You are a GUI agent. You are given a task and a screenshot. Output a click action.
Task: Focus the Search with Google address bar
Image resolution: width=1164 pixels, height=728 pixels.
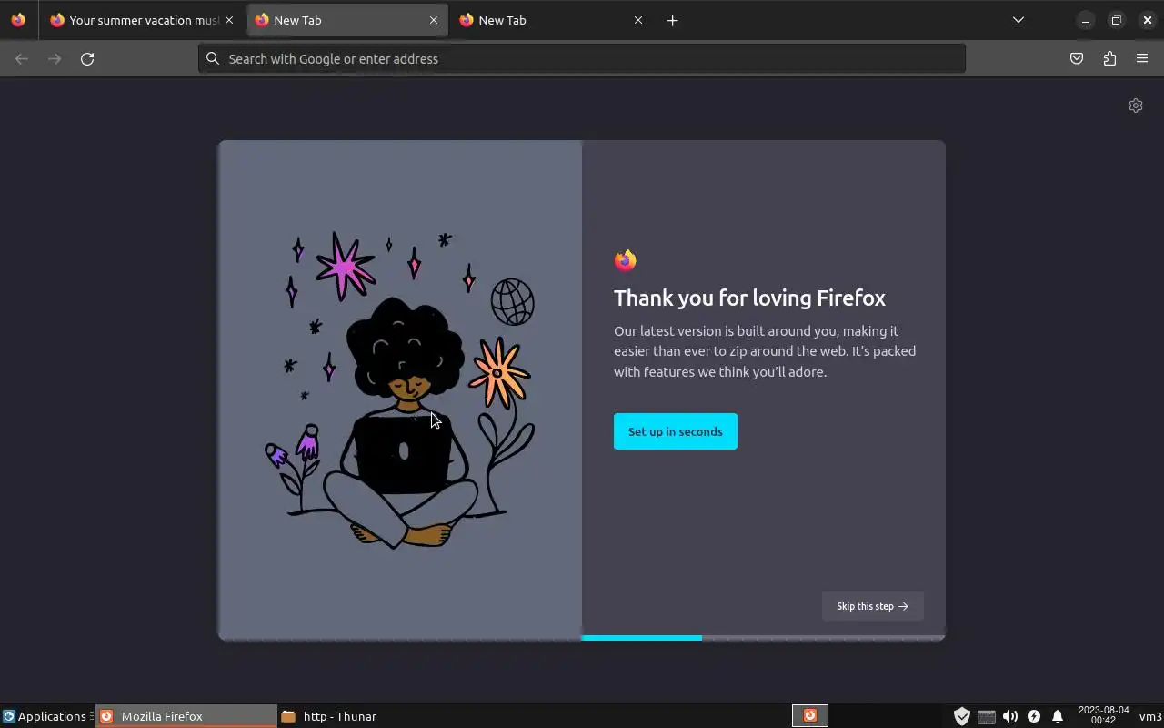coord(582,58)
